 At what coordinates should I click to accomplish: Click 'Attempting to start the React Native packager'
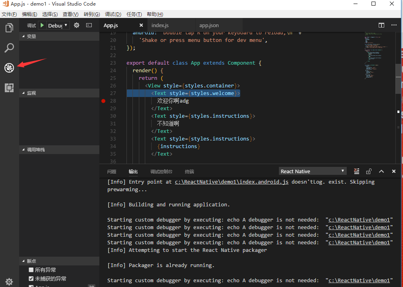198,250
